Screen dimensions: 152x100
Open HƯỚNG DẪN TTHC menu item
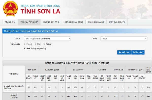tap(51, 22)
